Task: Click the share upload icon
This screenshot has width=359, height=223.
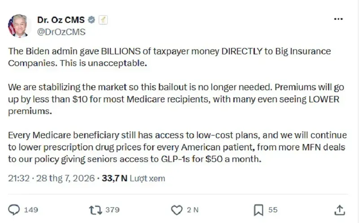Action: [340, 210]
